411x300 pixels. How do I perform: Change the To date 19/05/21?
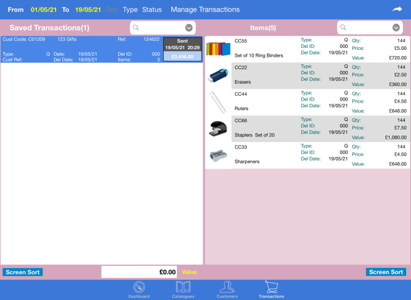[x=89, y=10]
